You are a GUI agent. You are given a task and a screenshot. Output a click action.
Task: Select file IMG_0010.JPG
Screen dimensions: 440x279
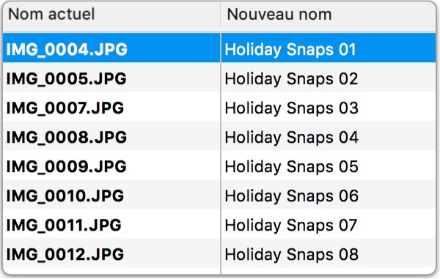65,196
